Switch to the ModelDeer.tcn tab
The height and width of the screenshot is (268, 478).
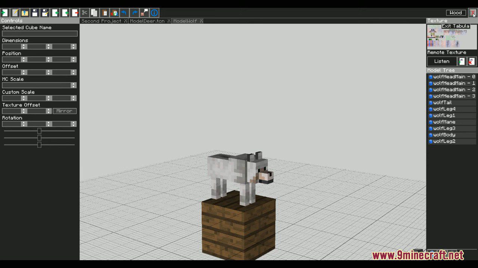click(x=147, y=21)
